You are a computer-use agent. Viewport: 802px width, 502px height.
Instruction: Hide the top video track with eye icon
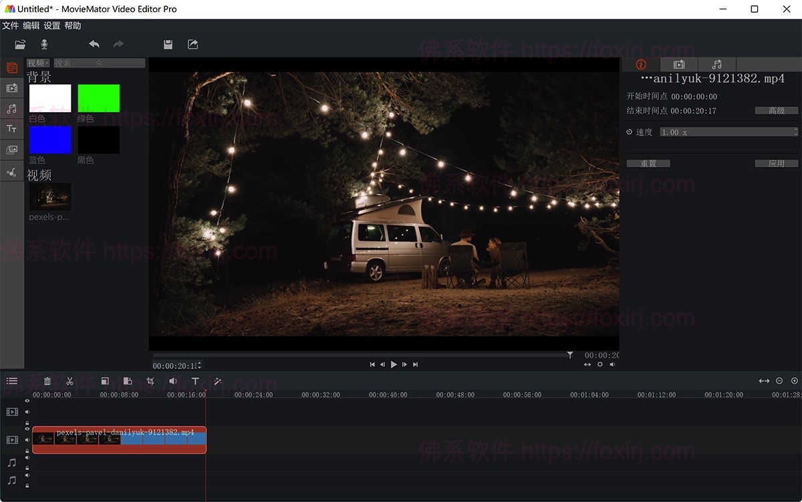point(27,401)
